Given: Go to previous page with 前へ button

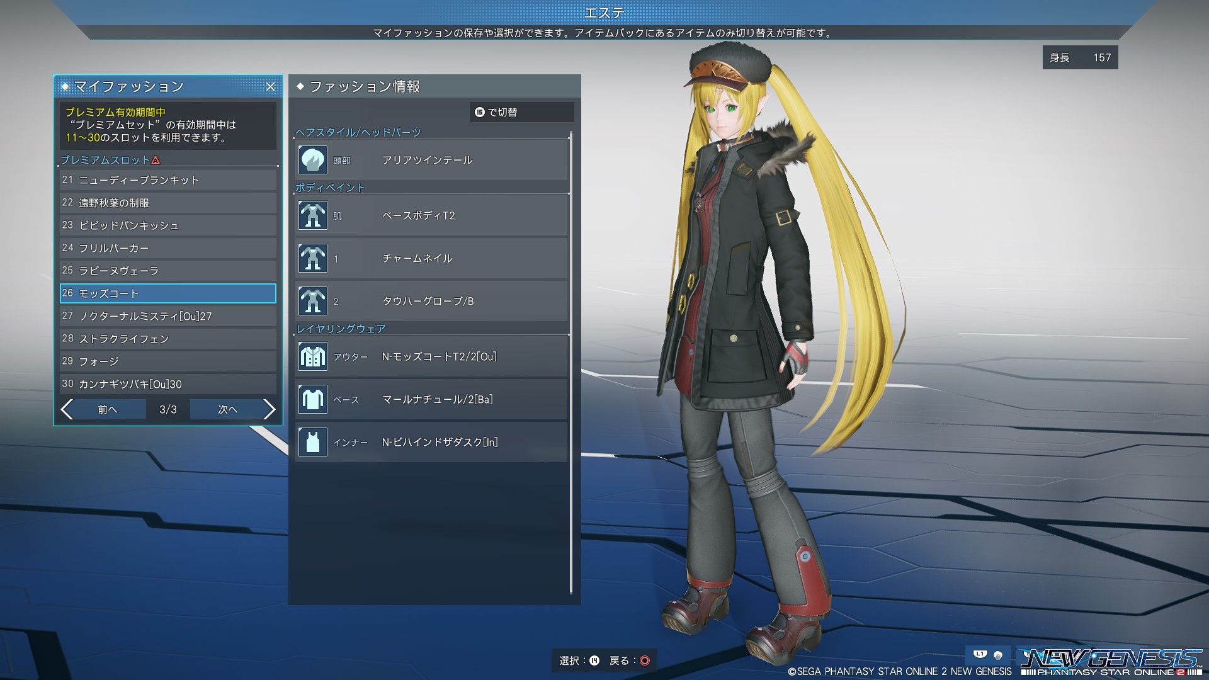Looking at the screenshot, I should tap(108, 409).
